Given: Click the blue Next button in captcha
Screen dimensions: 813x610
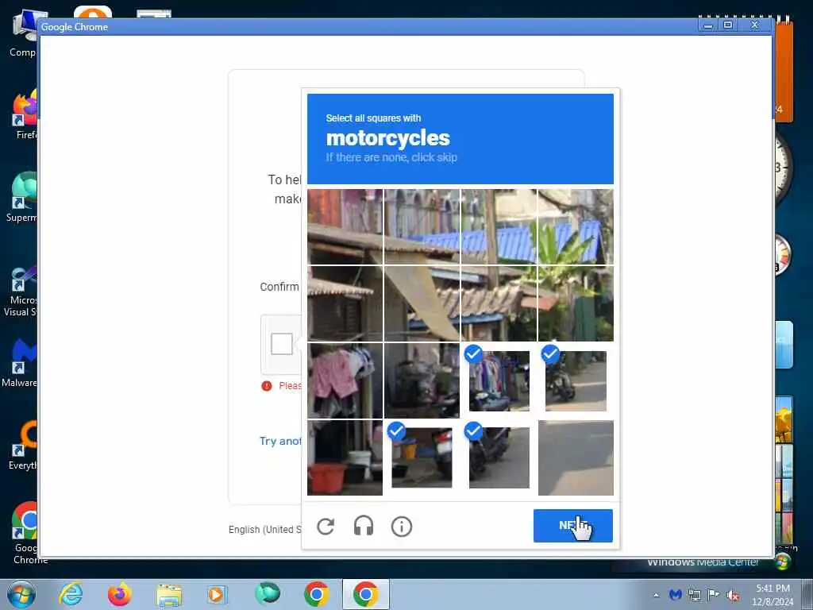Looking at the screenshot, I should pyautogui.click(x=573, y=526).
